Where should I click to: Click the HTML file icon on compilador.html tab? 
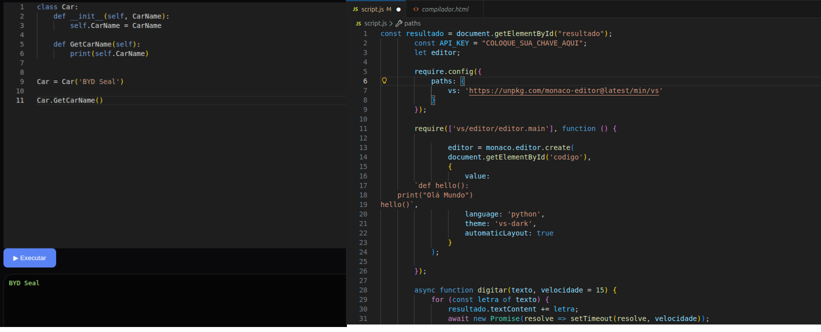pyautogui.click(x=416, y=9)
